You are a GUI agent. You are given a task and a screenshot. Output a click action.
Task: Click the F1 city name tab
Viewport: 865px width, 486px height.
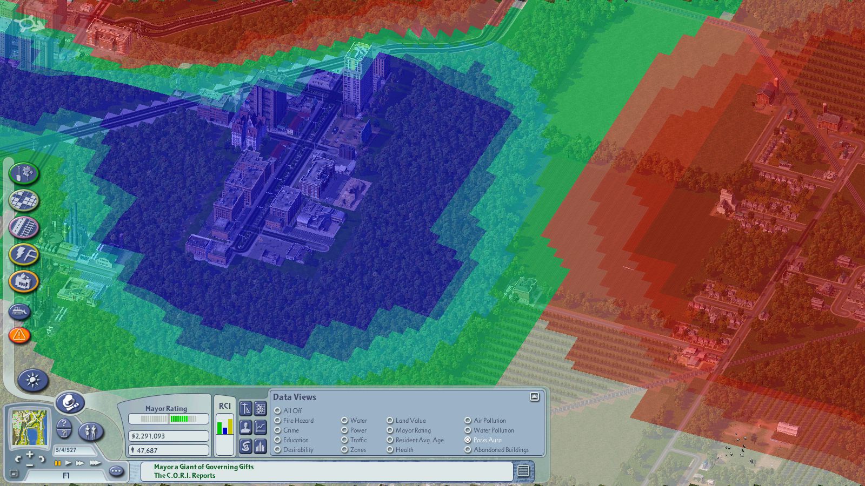pos(66,476)
